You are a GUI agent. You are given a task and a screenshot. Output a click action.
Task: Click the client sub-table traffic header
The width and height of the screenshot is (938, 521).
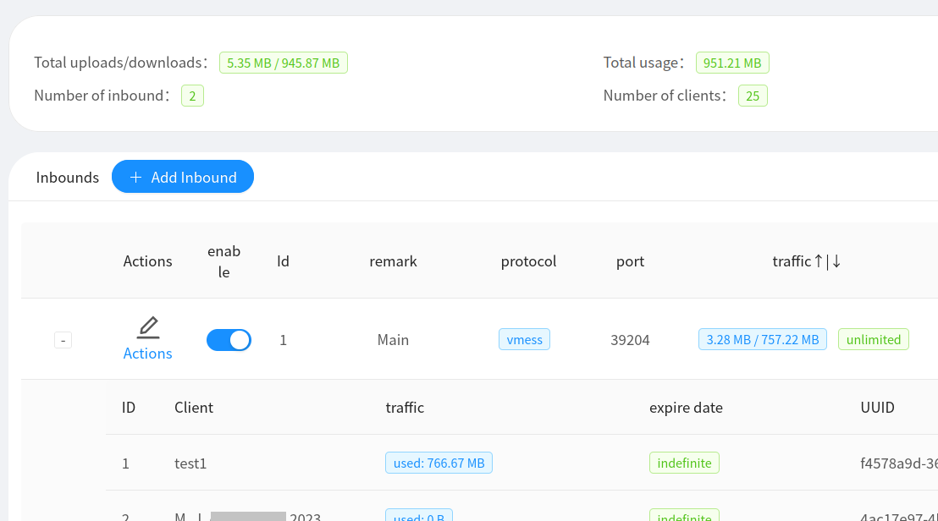(405, 408)
